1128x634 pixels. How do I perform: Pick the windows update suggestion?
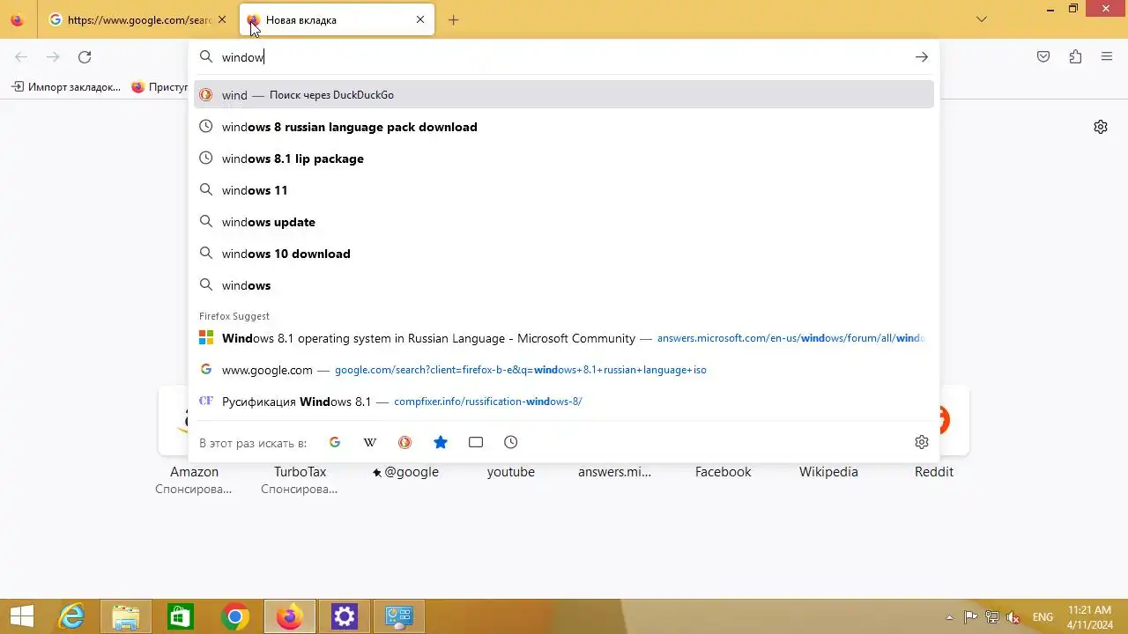tap(564, 222)
